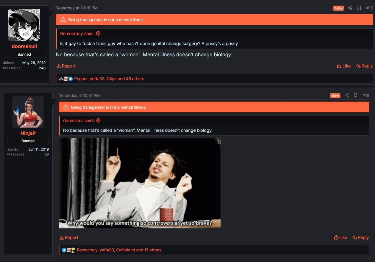
Task: Open post number #18 permalink
Action: coord(366,95)
